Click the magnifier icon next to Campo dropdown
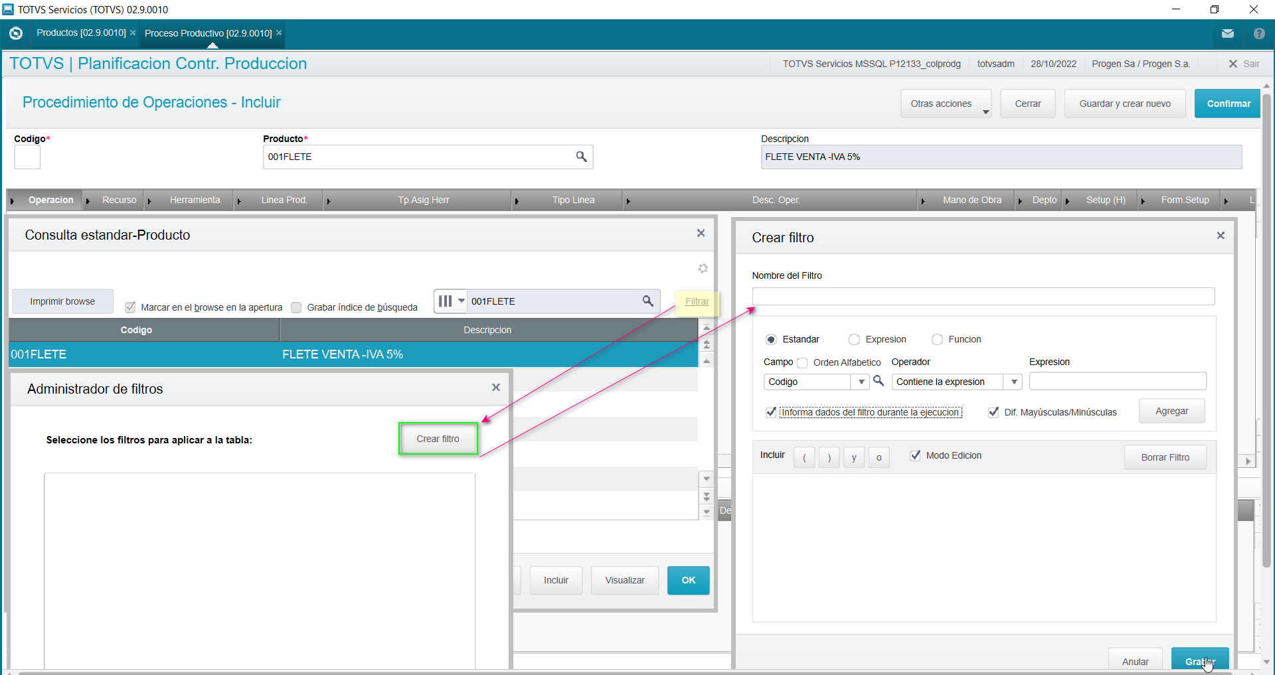The width and height of the screenshot is (1275, 675). tap(879, 380)
